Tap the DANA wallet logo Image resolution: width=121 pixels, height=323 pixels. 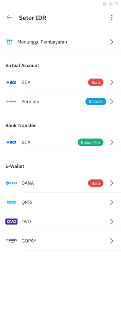(x=11, y=183)
